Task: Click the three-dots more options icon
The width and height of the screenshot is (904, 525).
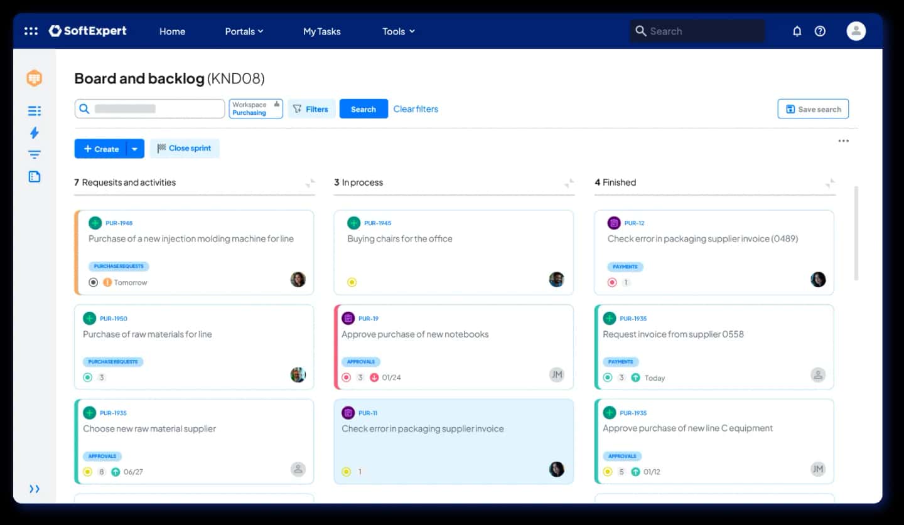Action: tap(843, 141)
